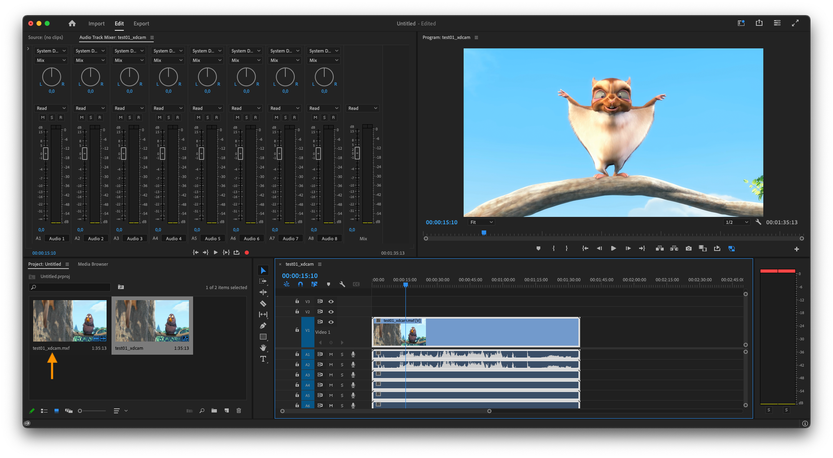Toggle full screen video icon

(x=795, y=23)
